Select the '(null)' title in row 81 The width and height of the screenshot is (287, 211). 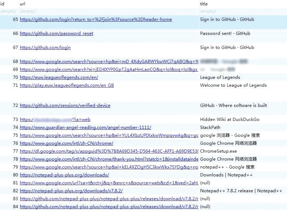[x=205, y=183]
